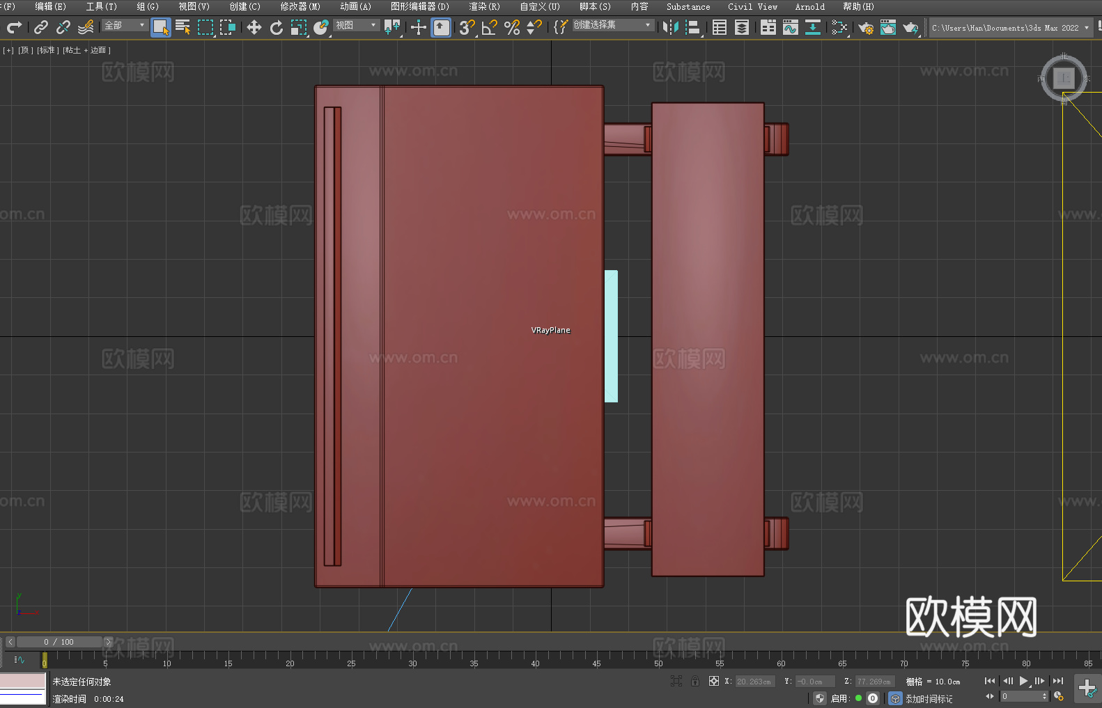This screenshot has width=1102, height=708.
Task: Select the Move tool
Action: (254, 27)
